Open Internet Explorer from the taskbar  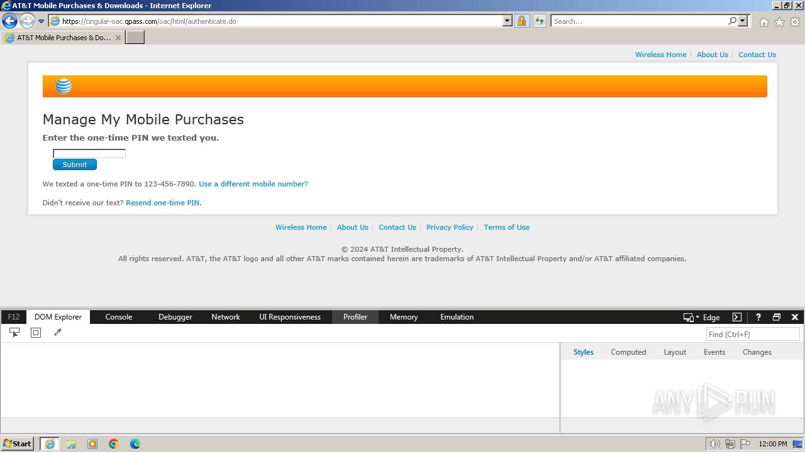50,444
